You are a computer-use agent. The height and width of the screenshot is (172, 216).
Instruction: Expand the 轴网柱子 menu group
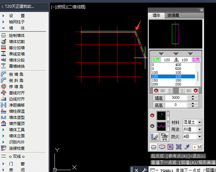tap(3, 22)
